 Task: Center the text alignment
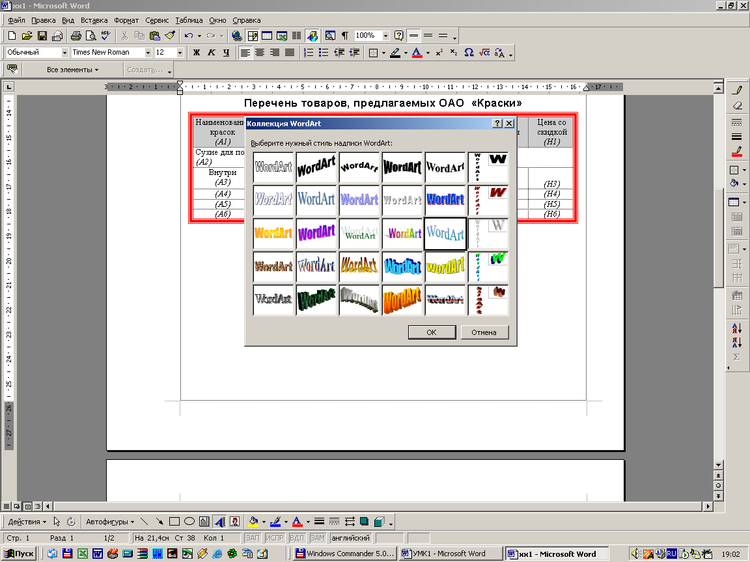[x=260, y=53]
